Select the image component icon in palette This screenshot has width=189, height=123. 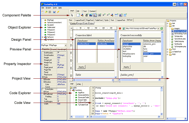91,15
